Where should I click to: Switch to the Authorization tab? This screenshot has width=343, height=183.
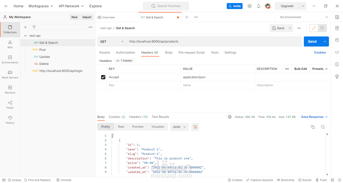click(126, 53)
